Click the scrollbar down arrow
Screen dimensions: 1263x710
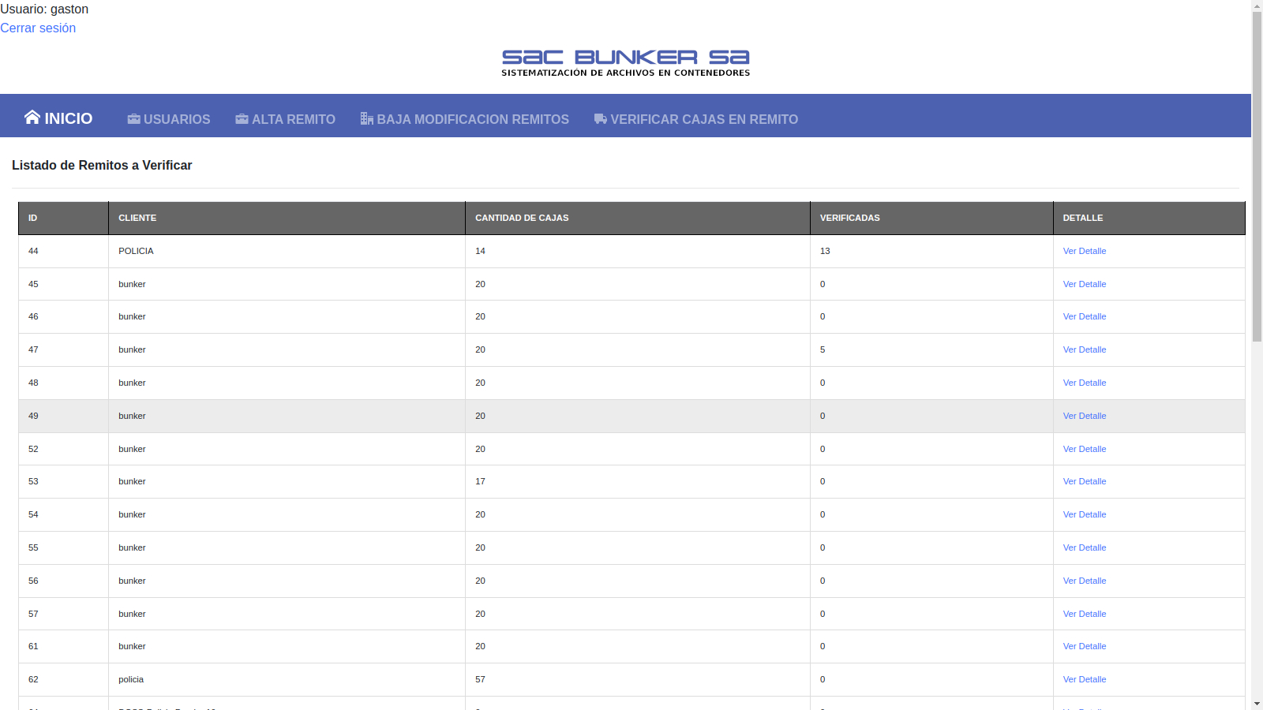click(x=1257, y=703)
